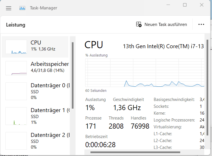This screenshot has width=212, height=156.
Task: Click the Threads value 2808
Action: (x=116, y=126)
